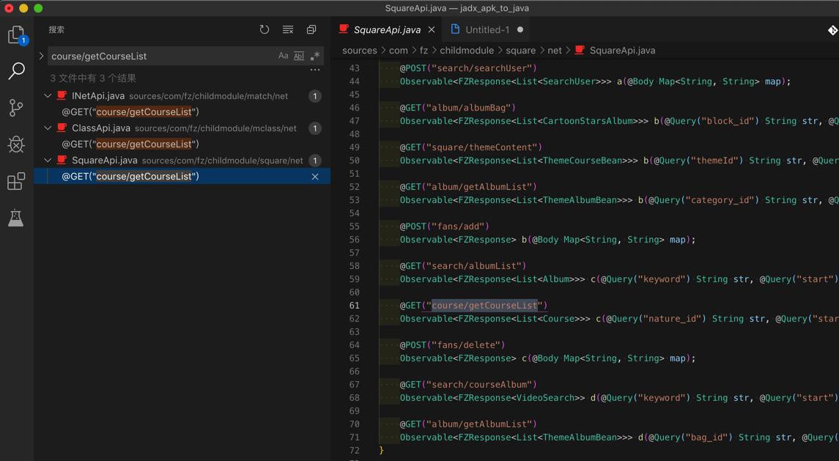The height and width of the screenshot is (461, 839).
Task: Click the @POST("fans/delete") annotation
Action: pyautogui.click(x=452, y=344)
